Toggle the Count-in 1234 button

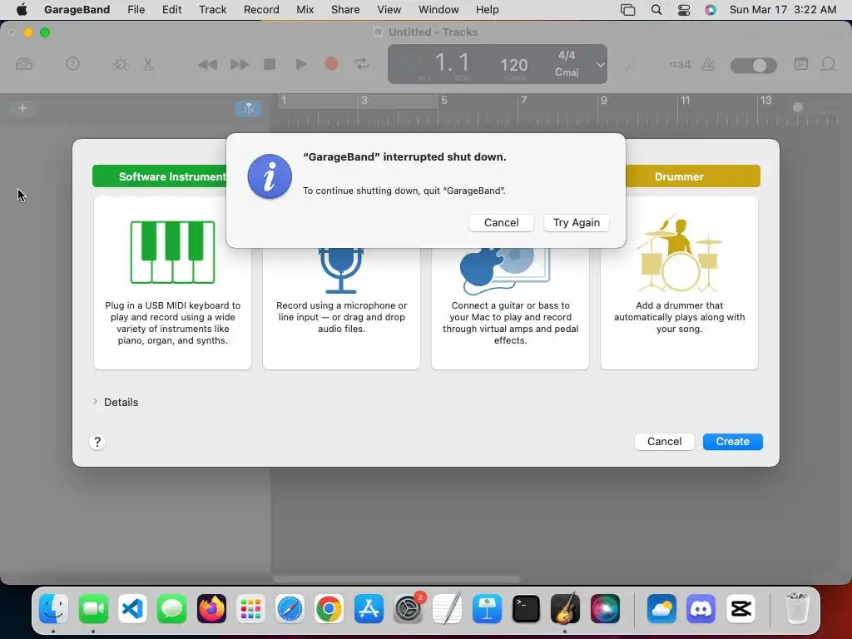coord(681,64)
